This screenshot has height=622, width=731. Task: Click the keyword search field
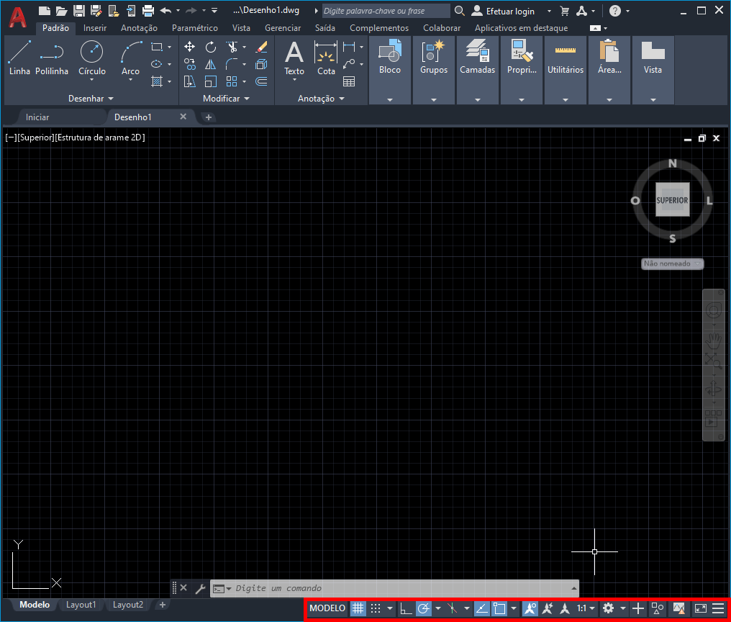(x=386, y=11)
